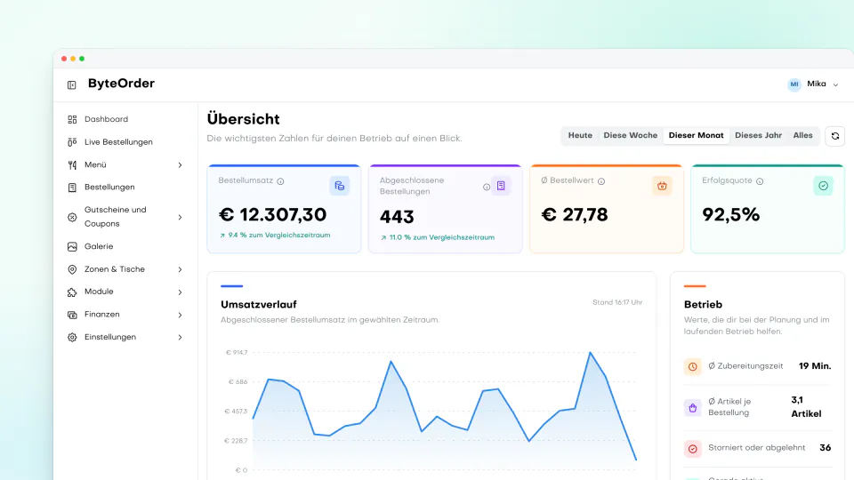Click the Gutscheine und Coupons icon
The image size is (854, 480).
[72, 217]
